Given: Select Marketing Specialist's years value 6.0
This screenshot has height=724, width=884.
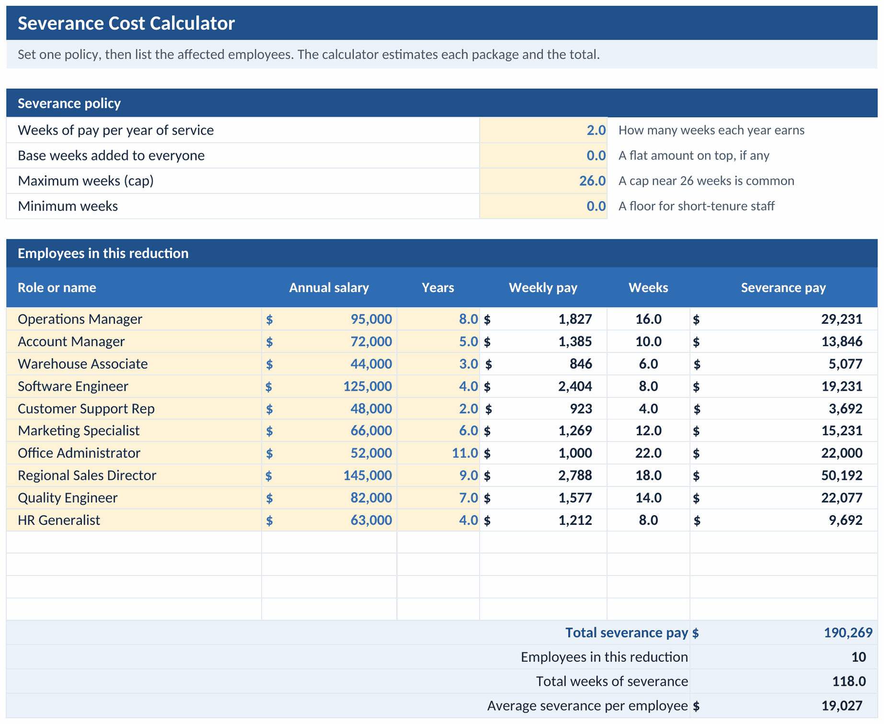Looking at the screenshot, I should click(438, 430).
